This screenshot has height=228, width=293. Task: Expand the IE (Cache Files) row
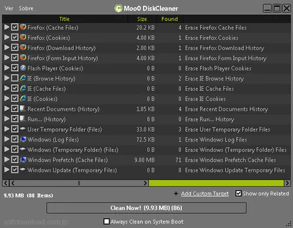[x=7, y=88]
